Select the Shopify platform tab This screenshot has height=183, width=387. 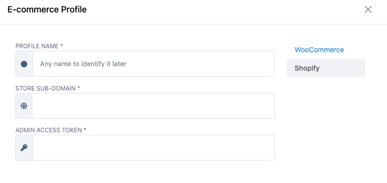[326, 68]
